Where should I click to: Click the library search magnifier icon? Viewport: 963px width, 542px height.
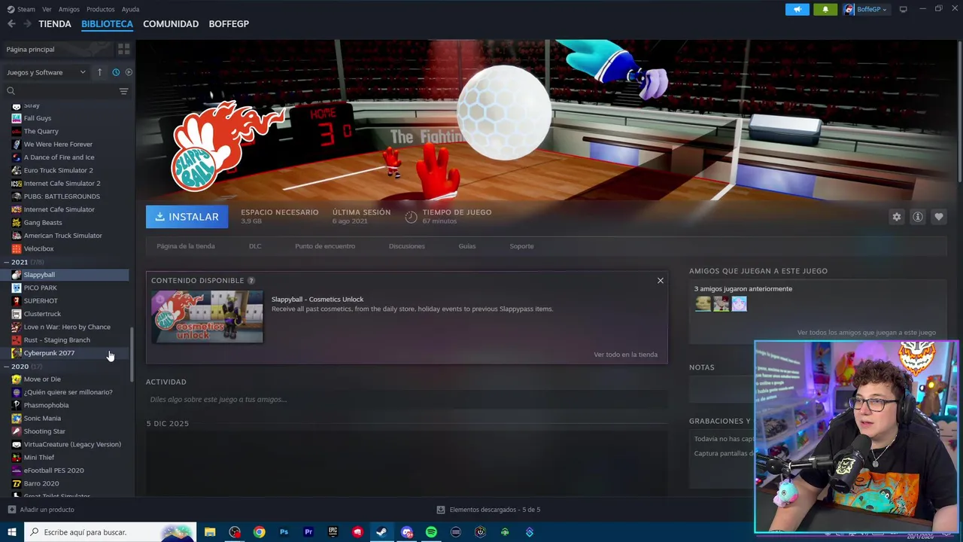pyautogui.click(x=11, y=91)
